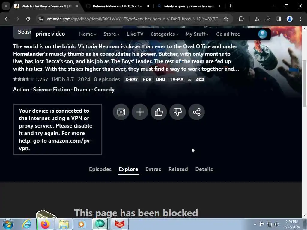
Task: Switch to the Episodes tab
Action: coord(100,169)
